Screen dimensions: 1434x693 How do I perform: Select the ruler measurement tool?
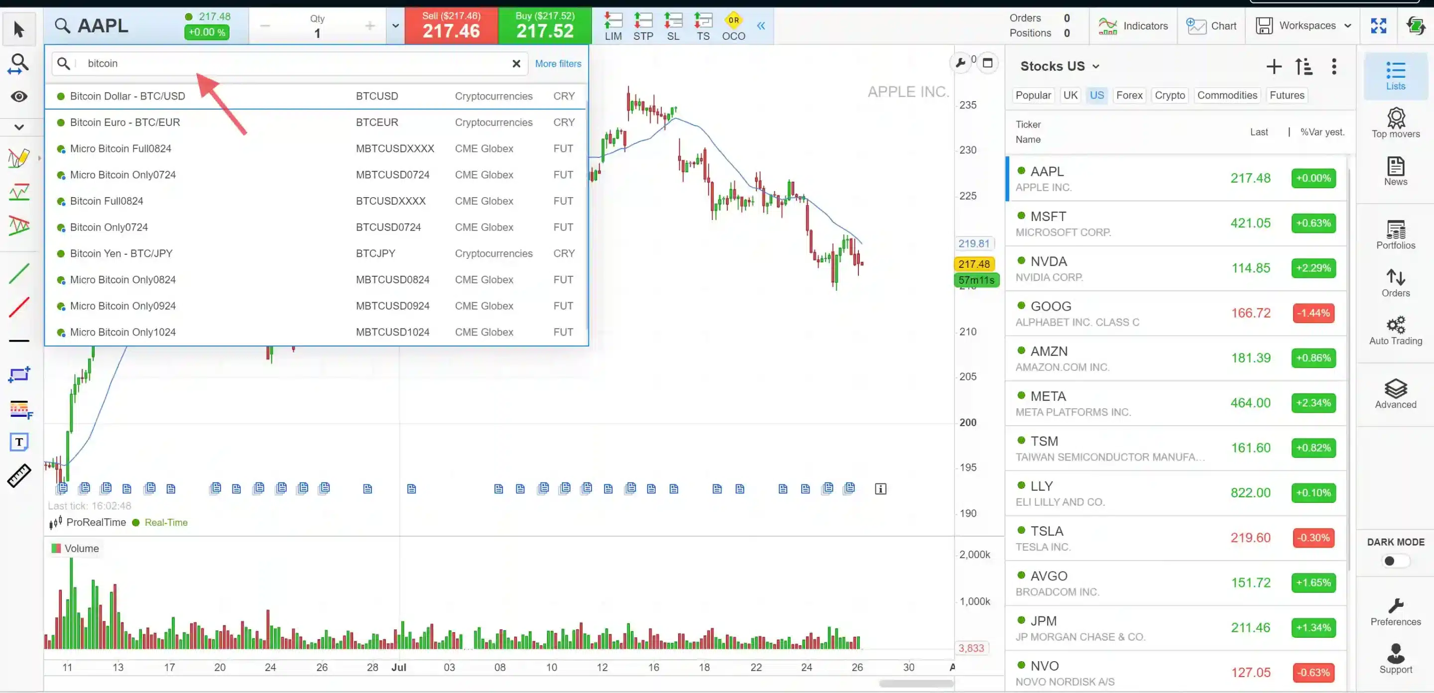click(19, 476)
